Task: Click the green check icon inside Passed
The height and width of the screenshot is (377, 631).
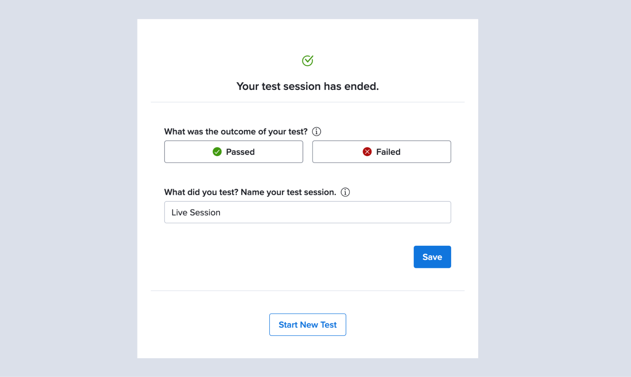Action: point(217,152)
